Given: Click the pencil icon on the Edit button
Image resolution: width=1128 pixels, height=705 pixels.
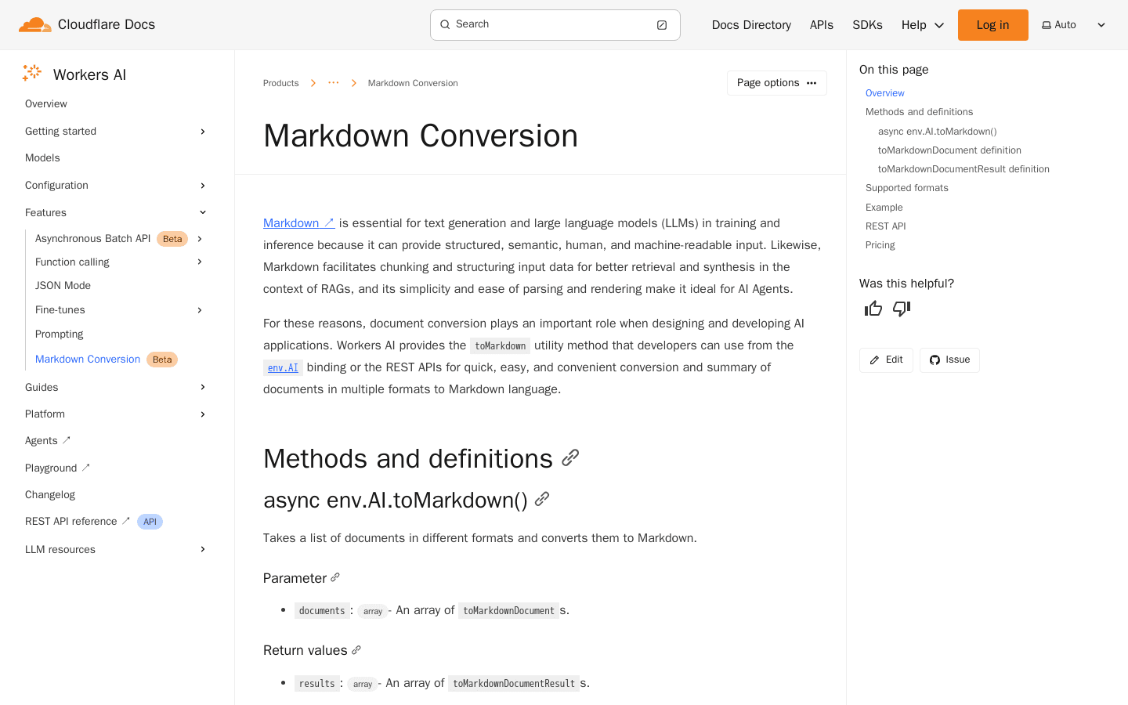Looking at the screenshot, I should click(873, 360).
